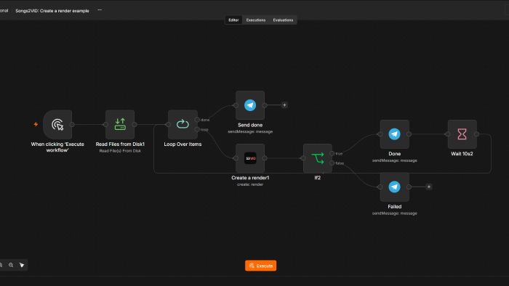The height and width of the screenshot is (286, 509).
Task: Click the zoom out magnifier icon
Action: point(11,265)
